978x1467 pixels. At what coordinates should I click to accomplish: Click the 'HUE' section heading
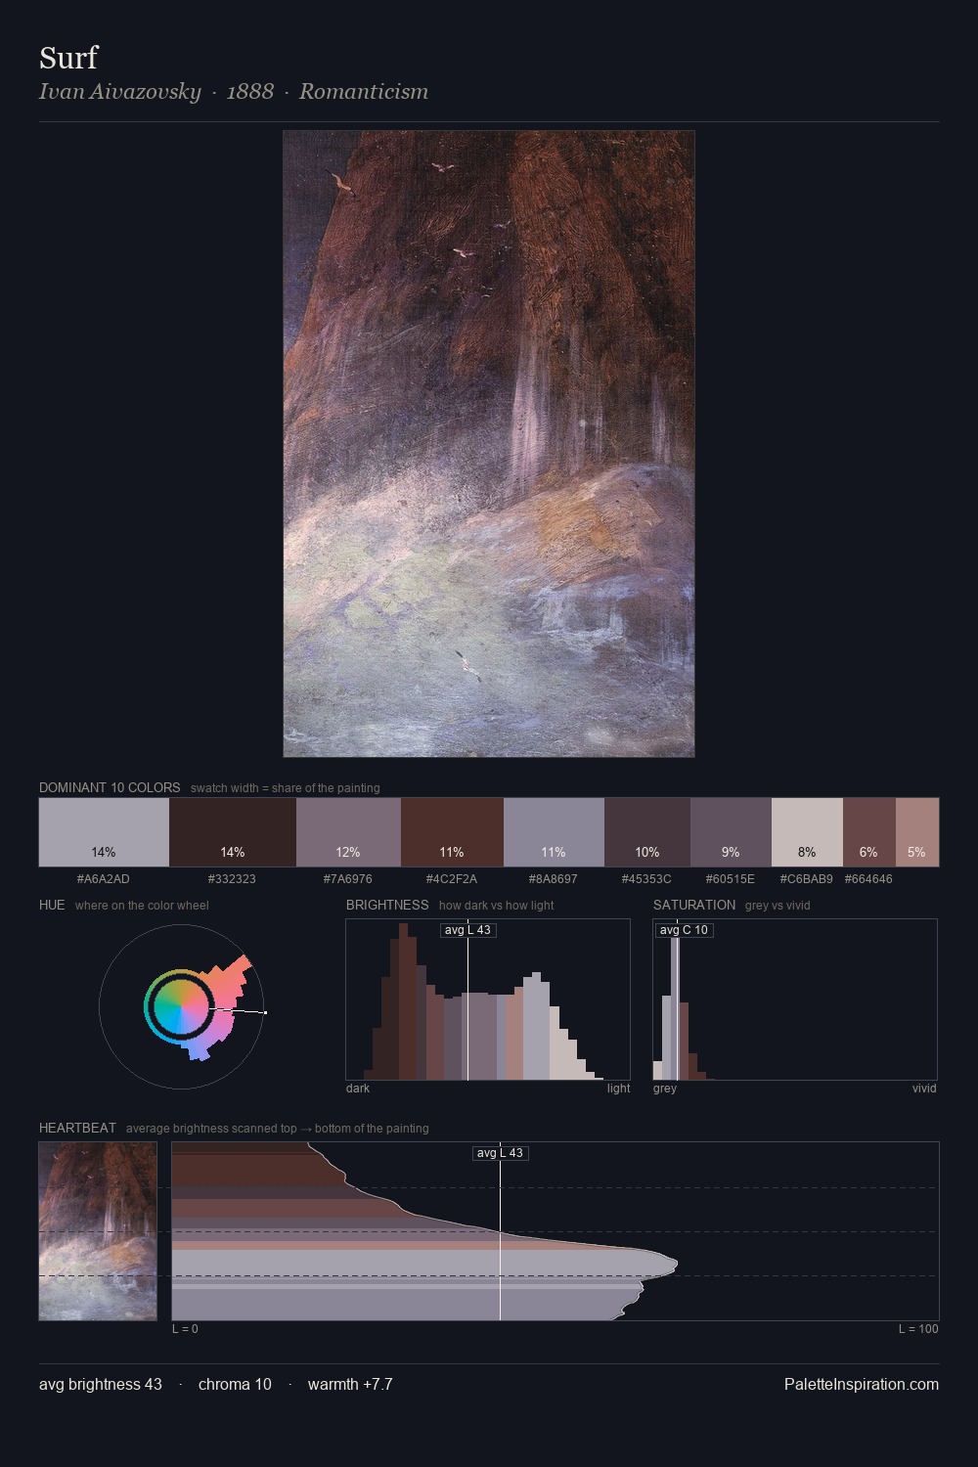coord(52,905)
